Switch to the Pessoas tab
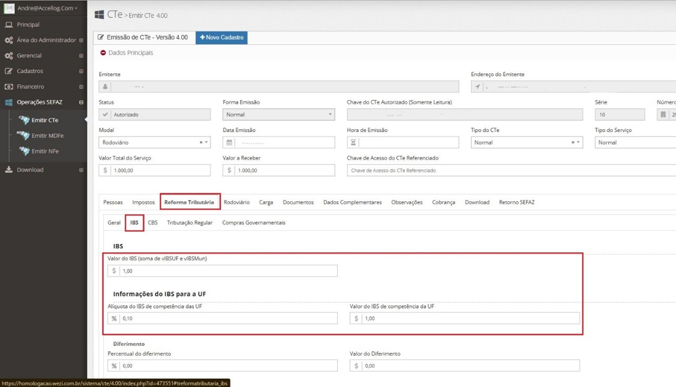Screen dimensions: 676x387 click(113, 202)
